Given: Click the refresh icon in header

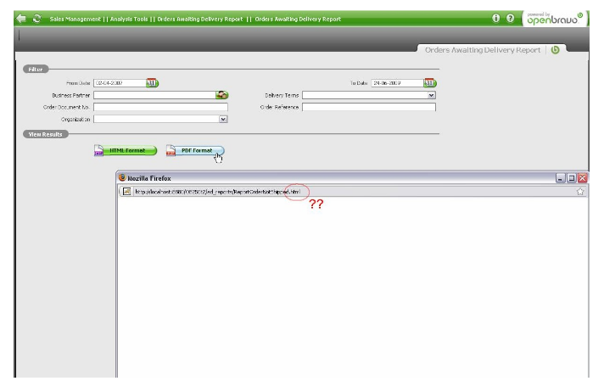Looking at the screenshot, I should pyautogui.click(x=36, y=18).
